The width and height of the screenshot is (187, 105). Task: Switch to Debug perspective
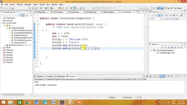tap(178, 8)
